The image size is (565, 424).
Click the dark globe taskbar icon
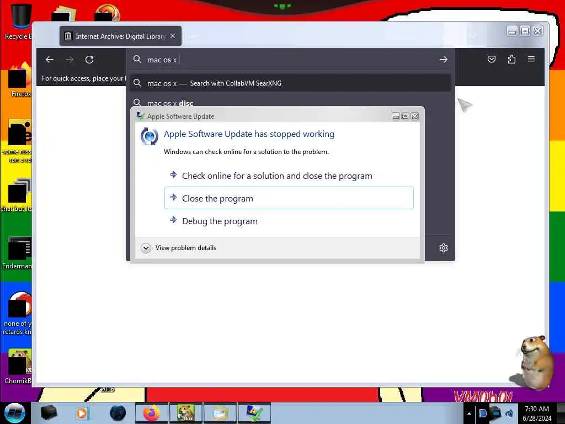118,413
